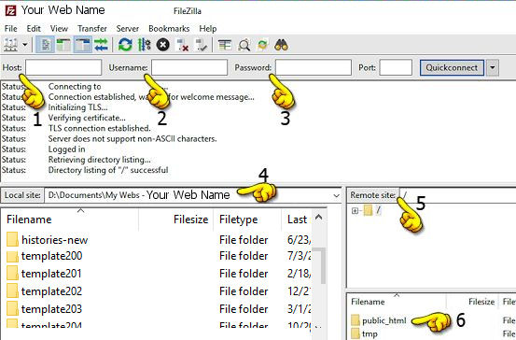Screen dimensions: 516x340
Task: Toggle processing of transfer queue
Action: pyautogui.click(x=144, y=45)
